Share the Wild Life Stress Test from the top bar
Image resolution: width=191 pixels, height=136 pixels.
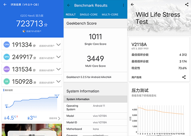187,4
